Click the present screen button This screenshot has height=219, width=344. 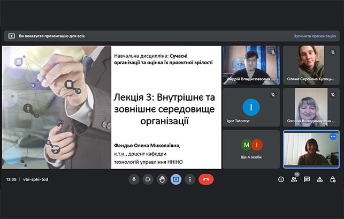(175, 179)
